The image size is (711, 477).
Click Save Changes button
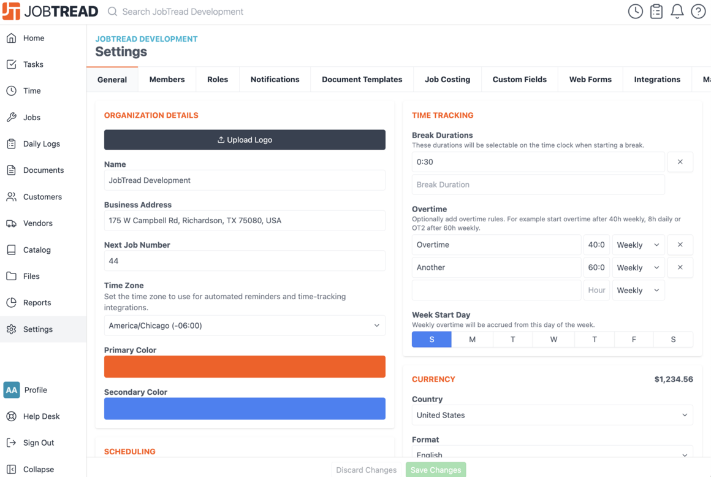point(436,470)
